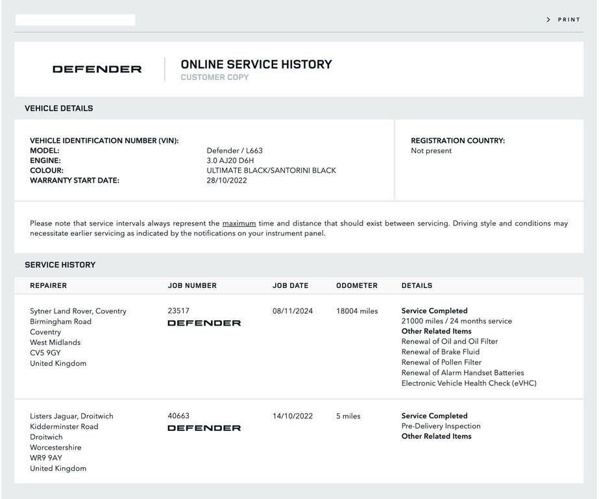The height and width of the screenshot is (499, 599).
Task: Select the 'ONLINE SERVICE HISTORY' title
Action: point(256,64)
